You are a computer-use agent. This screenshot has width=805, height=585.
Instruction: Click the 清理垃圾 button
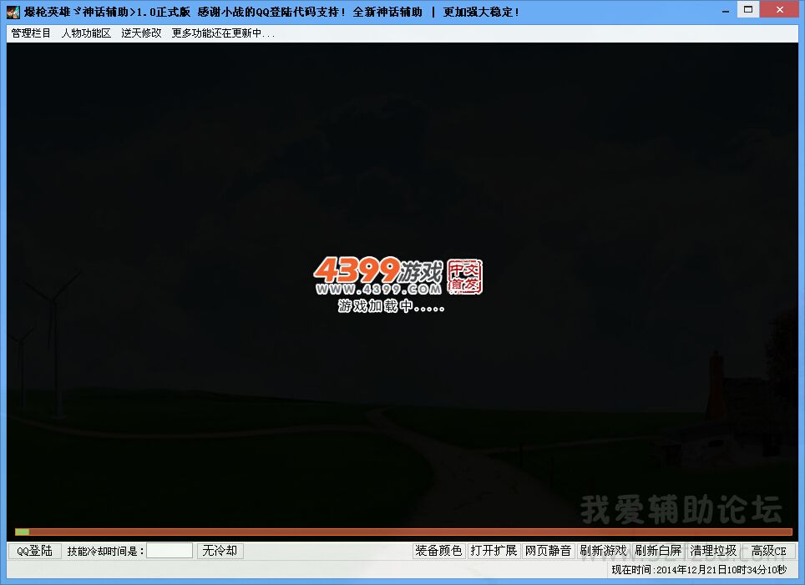coord(713,551)
